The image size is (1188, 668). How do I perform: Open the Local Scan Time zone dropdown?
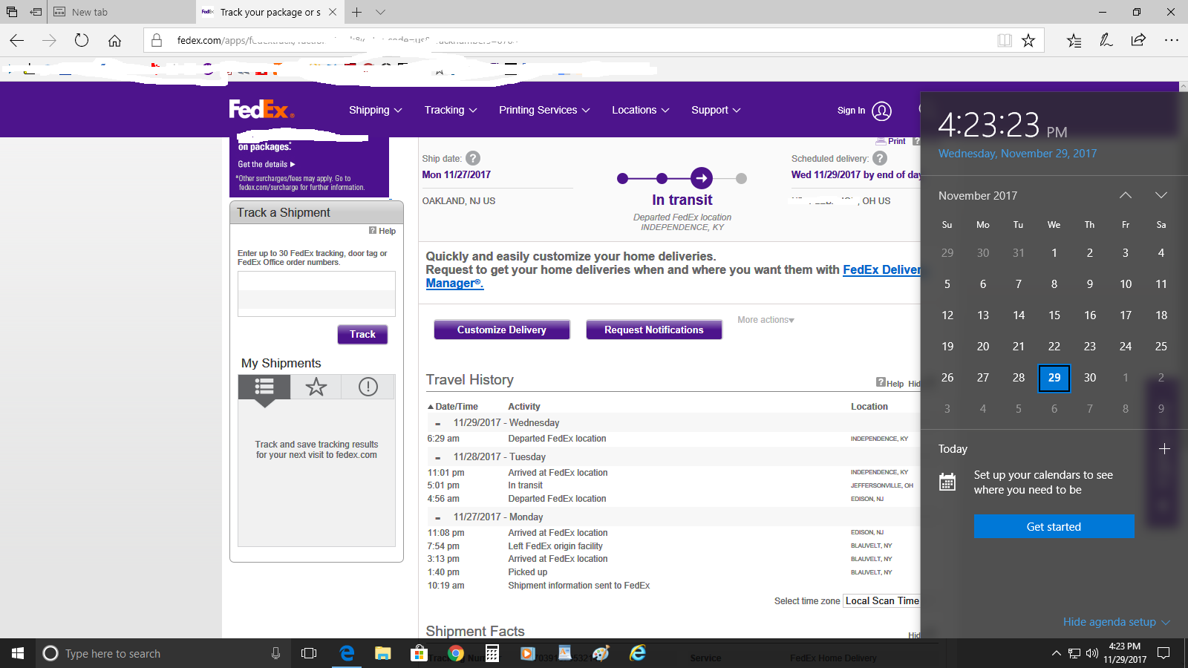coord(882,601)
